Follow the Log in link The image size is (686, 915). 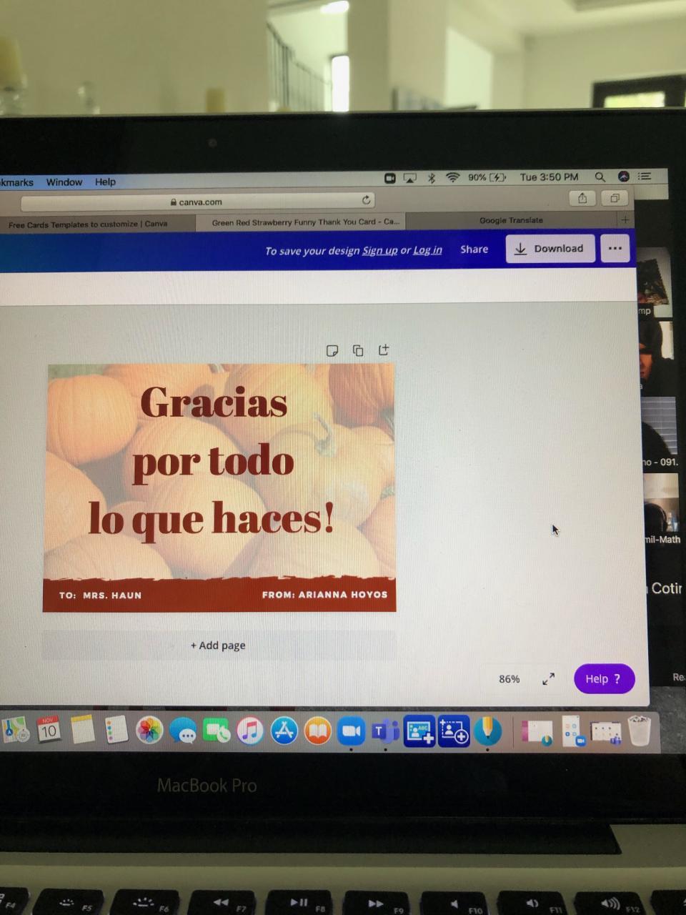click(427, 250)
